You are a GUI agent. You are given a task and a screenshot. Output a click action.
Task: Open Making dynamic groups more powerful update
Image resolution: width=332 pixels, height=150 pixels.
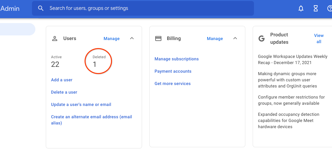pyautogui.click(x=287, y=80)
